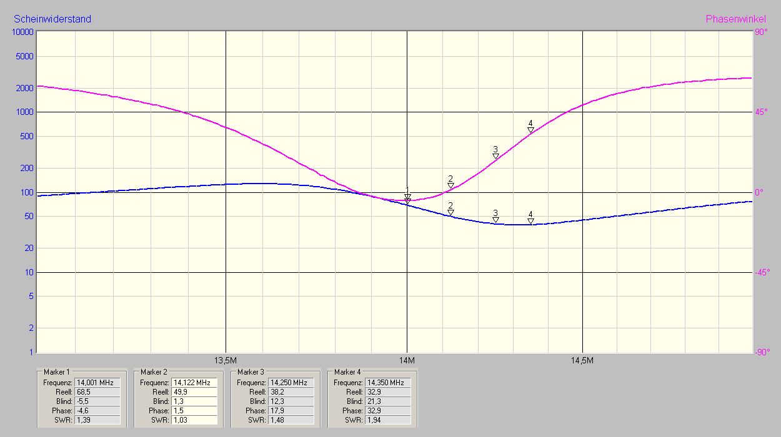Click the Scheinwiderstand axis label

(x=52, y=19)
